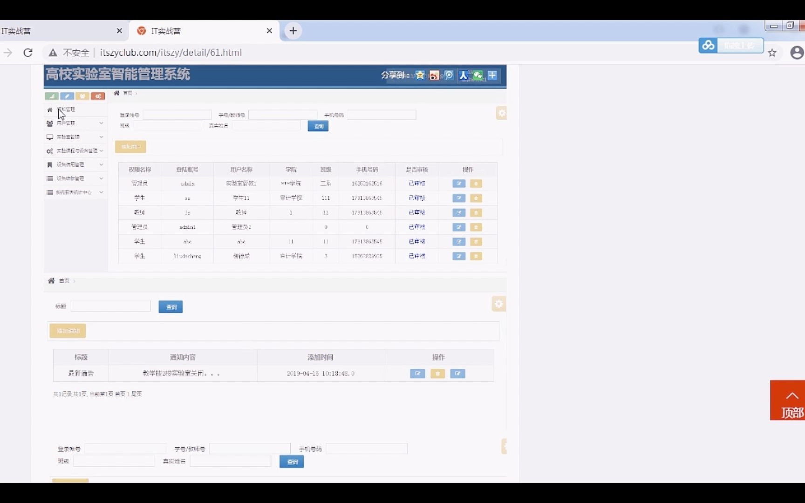This screenshot has height=503, width=805.
Task: Click the green chart shortcut button in sidebar
Action: coord(52,96)
